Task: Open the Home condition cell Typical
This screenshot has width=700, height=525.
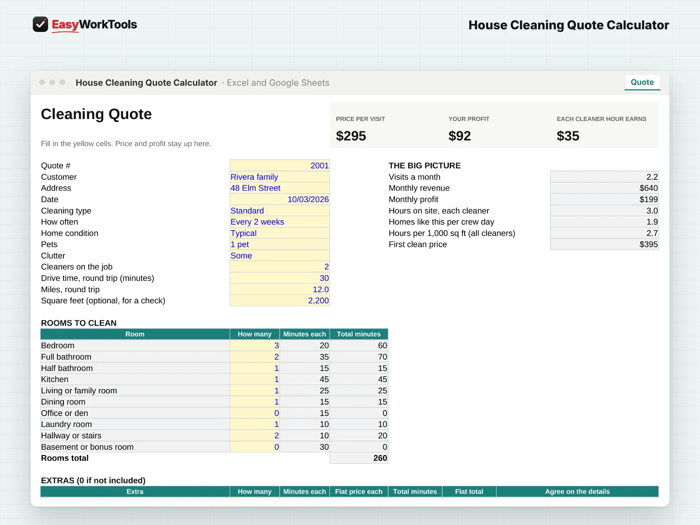Action: (x=280, y=233)
